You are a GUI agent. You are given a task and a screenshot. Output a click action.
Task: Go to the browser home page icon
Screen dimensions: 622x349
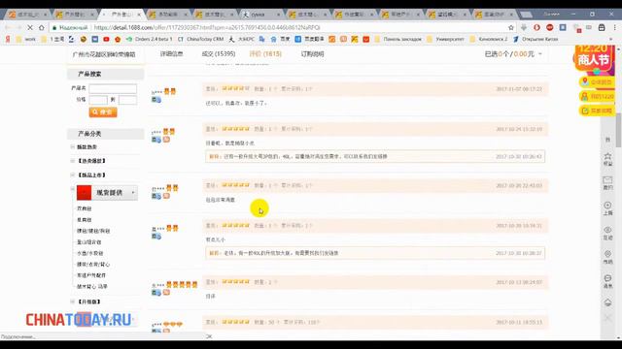(x=41, y=28)
